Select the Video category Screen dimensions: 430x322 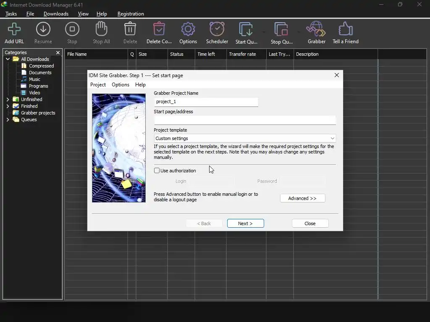(x=34, y=93)
